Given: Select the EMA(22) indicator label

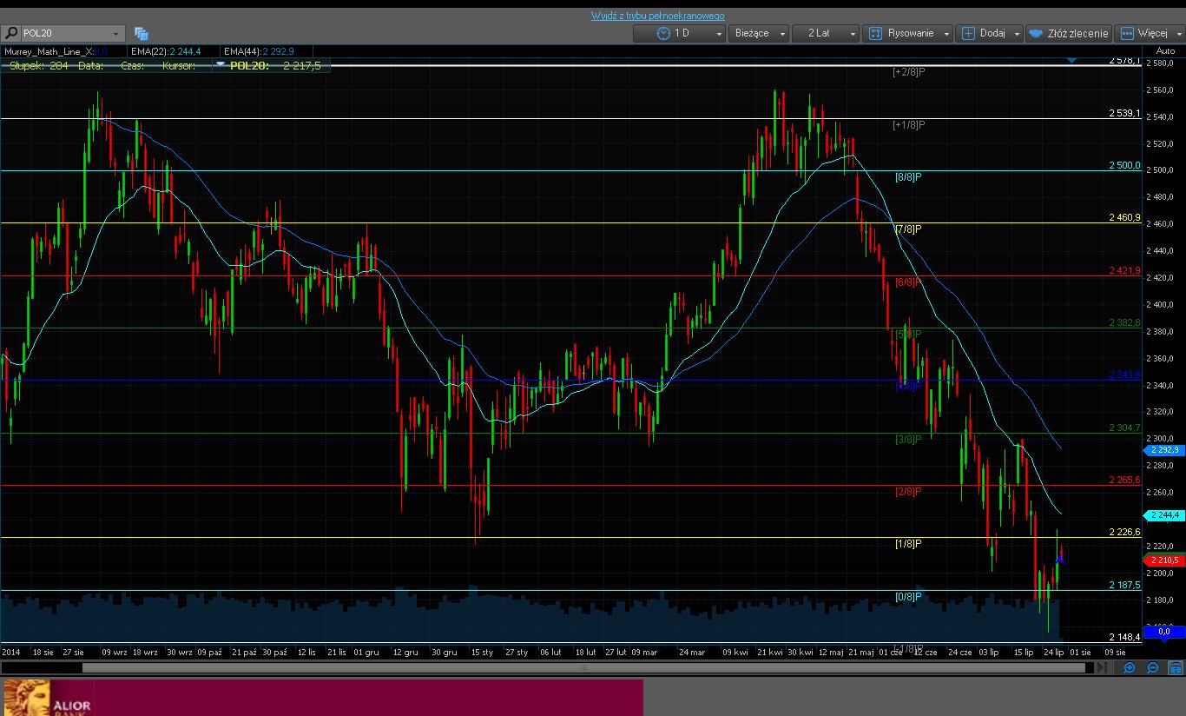Looking at the screenshot, I should click(x=165, y=51).
